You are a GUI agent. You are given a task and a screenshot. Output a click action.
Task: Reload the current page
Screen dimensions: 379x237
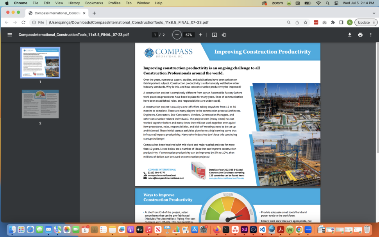point(23,23)
